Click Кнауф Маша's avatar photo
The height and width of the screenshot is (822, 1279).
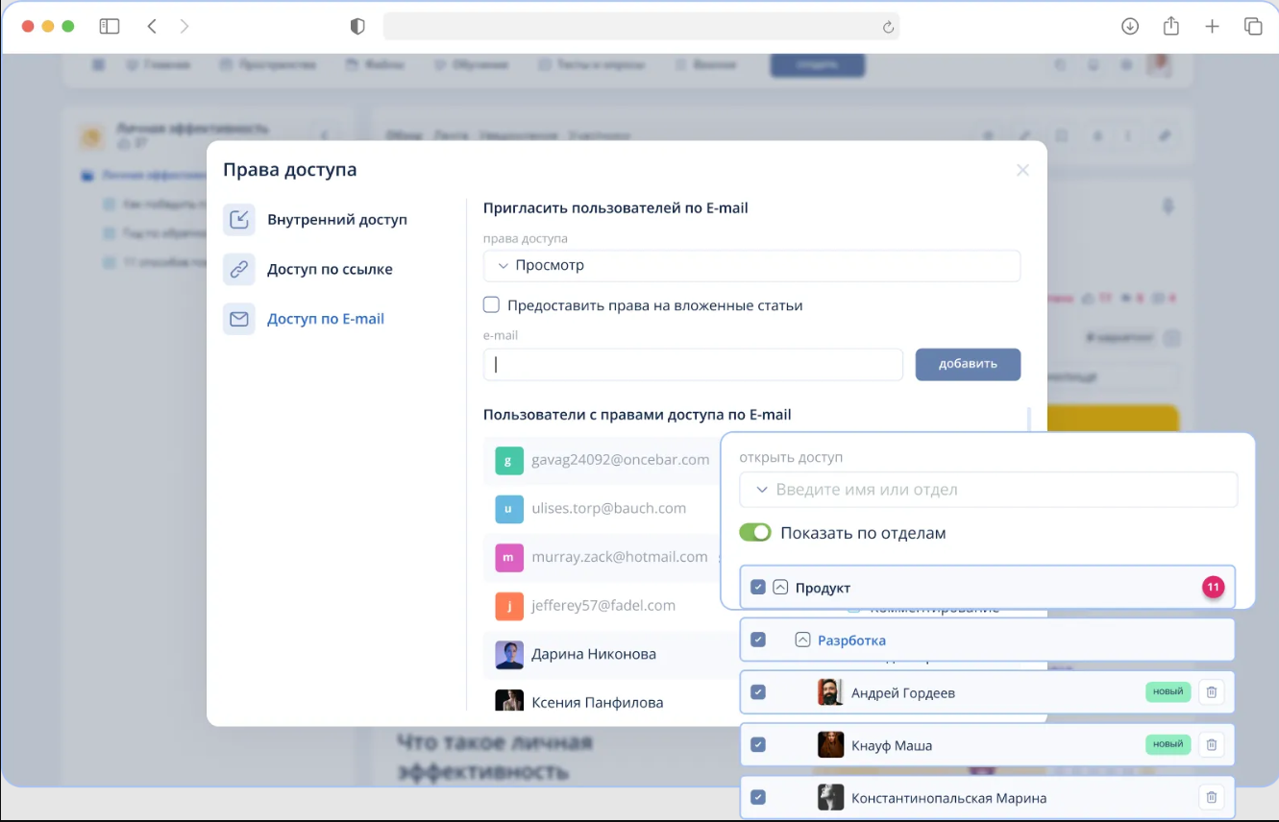(x=830, y=745)
